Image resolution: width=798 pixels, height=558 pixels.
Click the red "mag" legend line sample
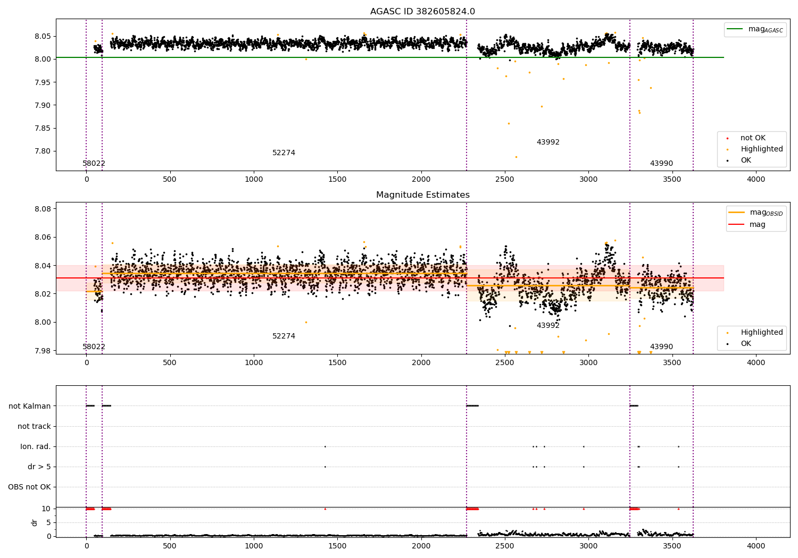coord(737,225)
